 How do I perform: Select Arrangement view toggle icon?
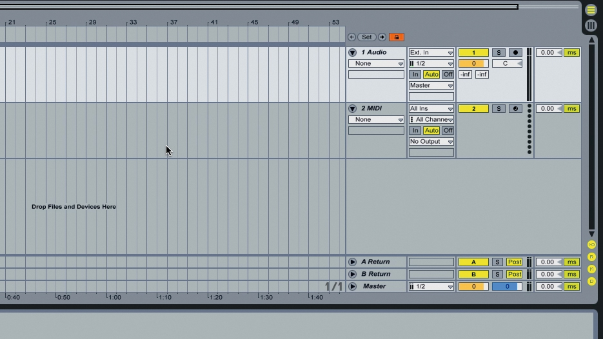(591, 10)
